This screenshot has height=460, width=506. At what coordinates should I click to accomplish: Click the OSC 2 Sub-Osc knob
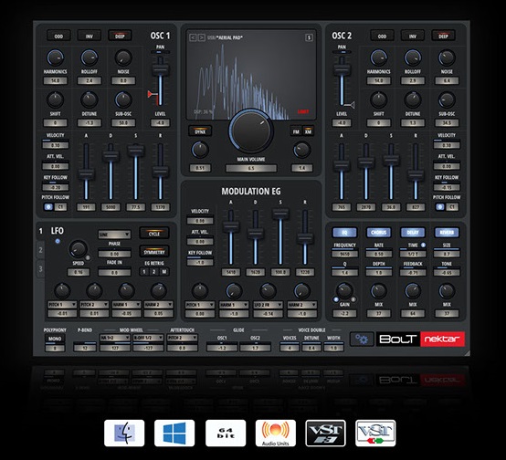pos(447,100)
